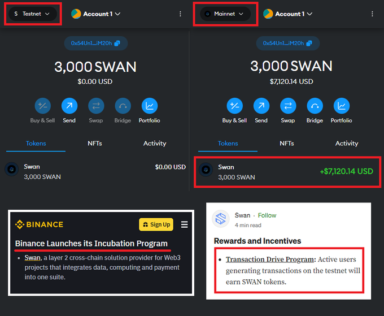Click Swan token icon in Mainnet token list
The image size is (384, 316).
tap(206, 170)
